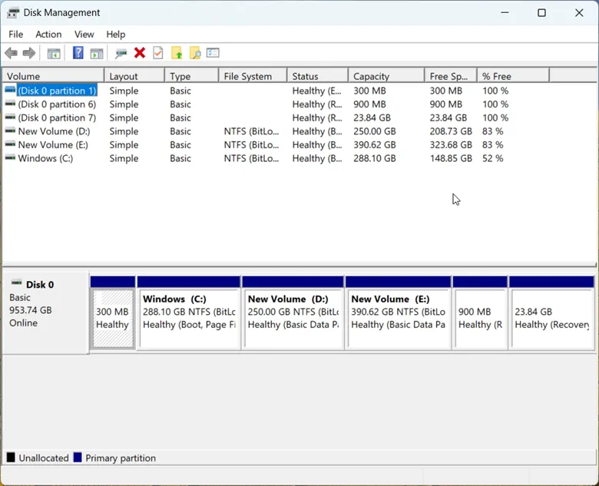Click the Disk 0 Basic 953.74 GB label panel

(x=45, y=313)
